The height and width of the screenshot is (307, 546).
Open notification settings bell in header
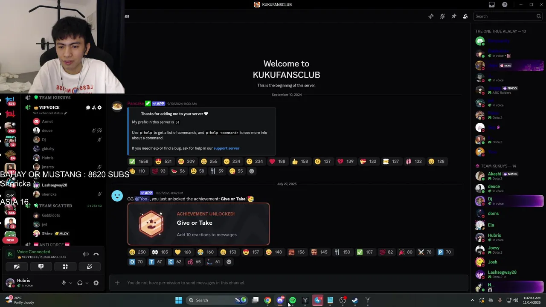pyautogui.click(x=442, y=16)
